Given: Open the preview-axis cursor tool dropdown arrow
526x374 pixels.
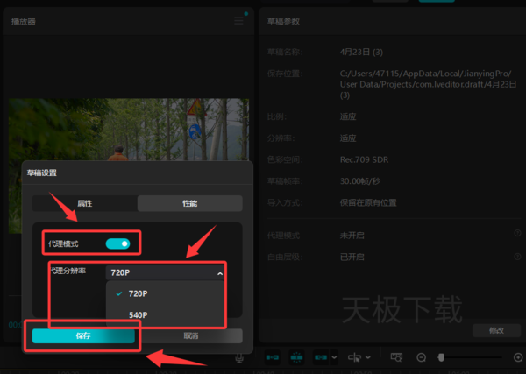Looking at the screenshot, I should (368, 357).
